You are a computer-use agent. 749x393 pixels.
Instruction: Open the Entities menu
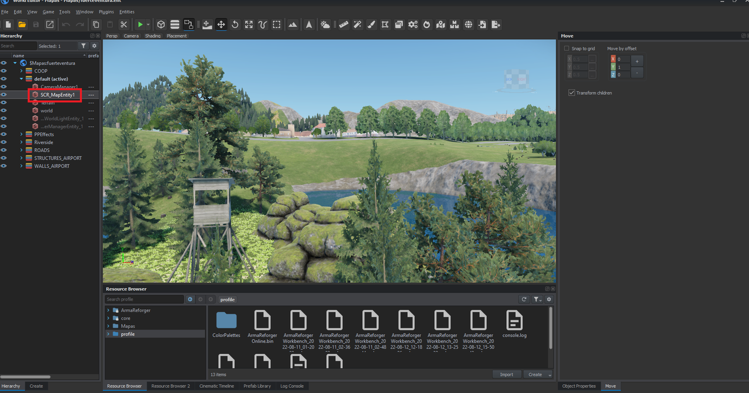[x=127, y=12]
